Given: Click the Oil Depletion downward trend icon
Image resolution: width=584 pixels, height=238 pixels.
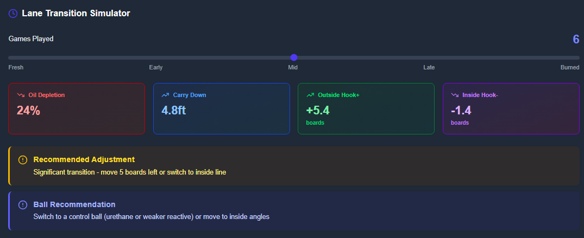Looking at the screenshot, I should [21, 95].
